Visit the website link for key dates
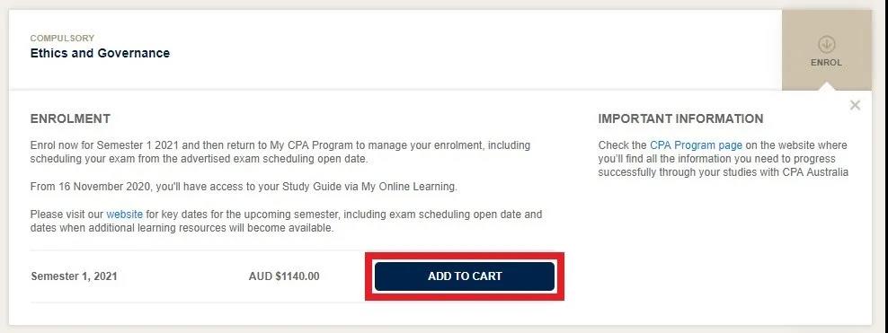Screen dimensions: 888x333 (x=125, y=215)
